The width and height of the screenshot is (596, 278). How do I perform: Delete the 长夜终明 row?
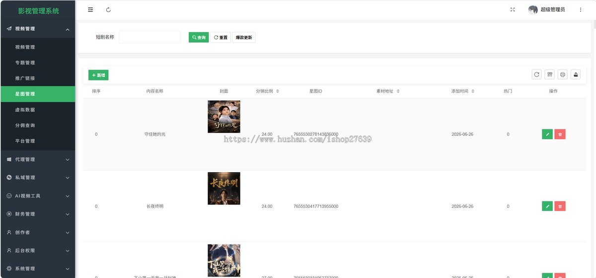pos(560,206)
